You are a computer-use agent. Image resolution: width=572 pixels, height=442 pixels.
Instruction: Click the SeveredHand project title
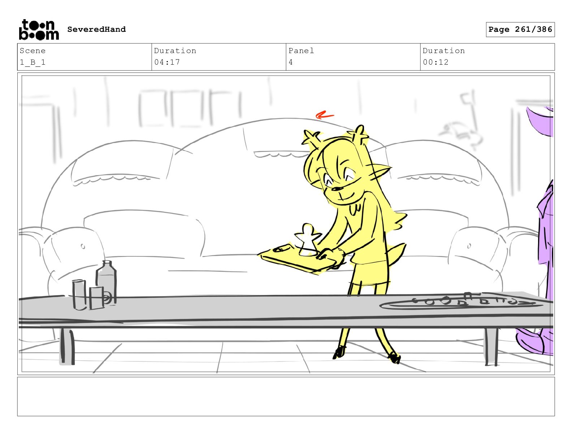click(96, 29)
